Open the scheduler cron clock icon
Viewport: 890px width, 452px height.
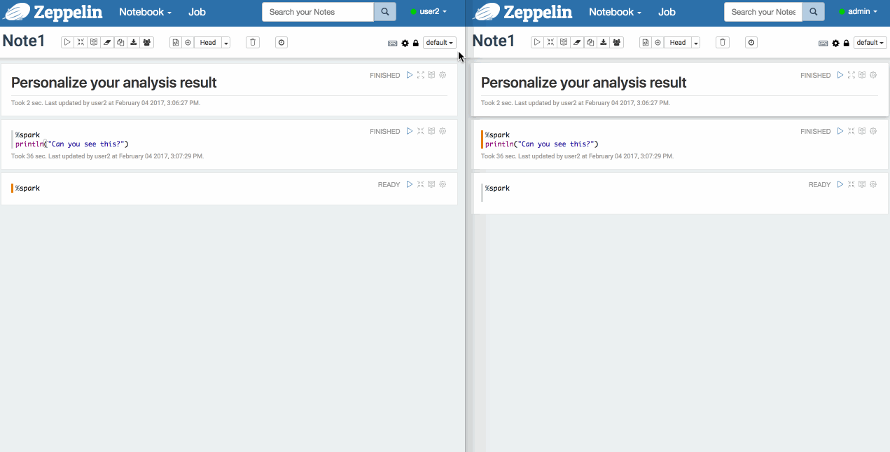[281, 42]
